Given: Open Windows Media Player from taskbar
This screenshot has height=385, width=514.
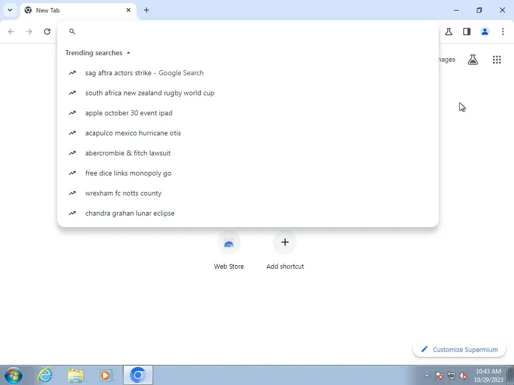Looking at the screenshot, I should coord(106,375).
